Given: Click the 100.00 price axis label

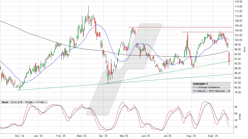Looking at the screenshot, I should coord(238,40).
